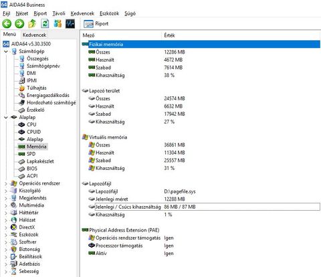Expand the Szoftver node
Viewport: 321px width, 277px height.
coord(6,242)
